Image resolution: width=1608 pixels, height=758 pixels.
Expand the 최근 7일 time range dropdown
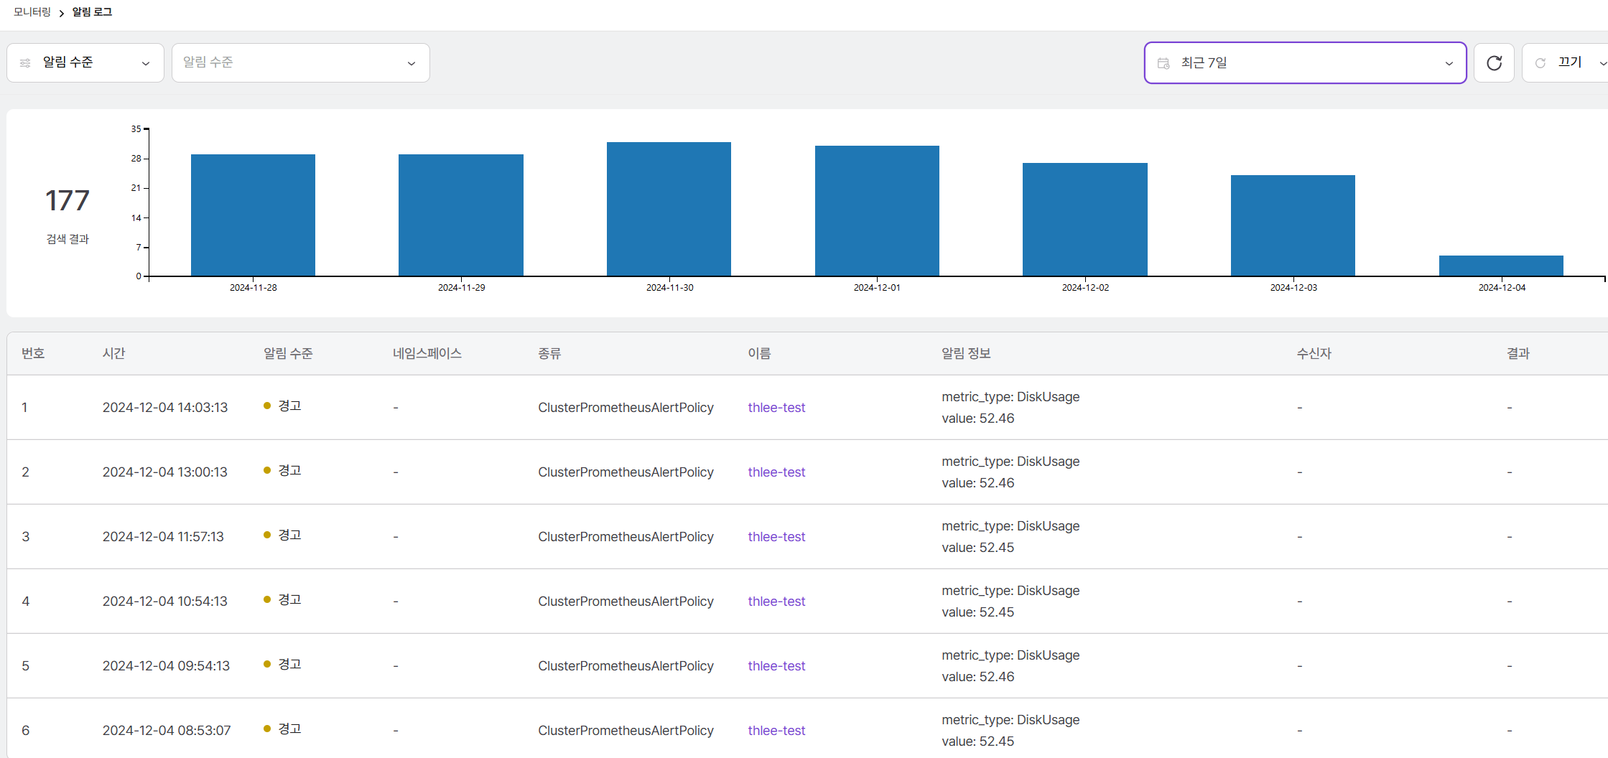(1305, 63)
